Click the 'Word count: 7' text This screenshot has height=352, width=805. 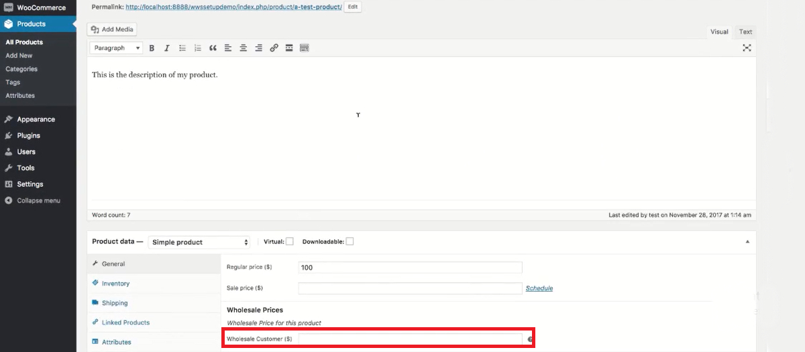[111, 215]
